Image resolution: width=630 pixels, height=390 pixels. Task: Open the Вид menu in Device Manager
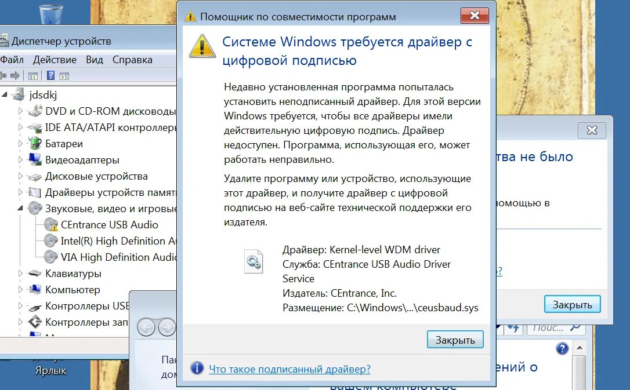point(95,60)
